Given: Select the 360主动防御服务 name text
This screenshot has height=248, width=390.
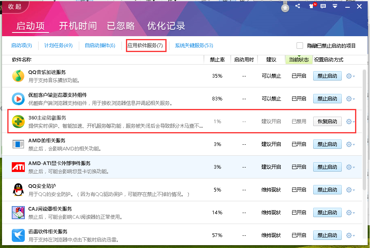Looking at the screenshot, I should (x=47, y=118).
